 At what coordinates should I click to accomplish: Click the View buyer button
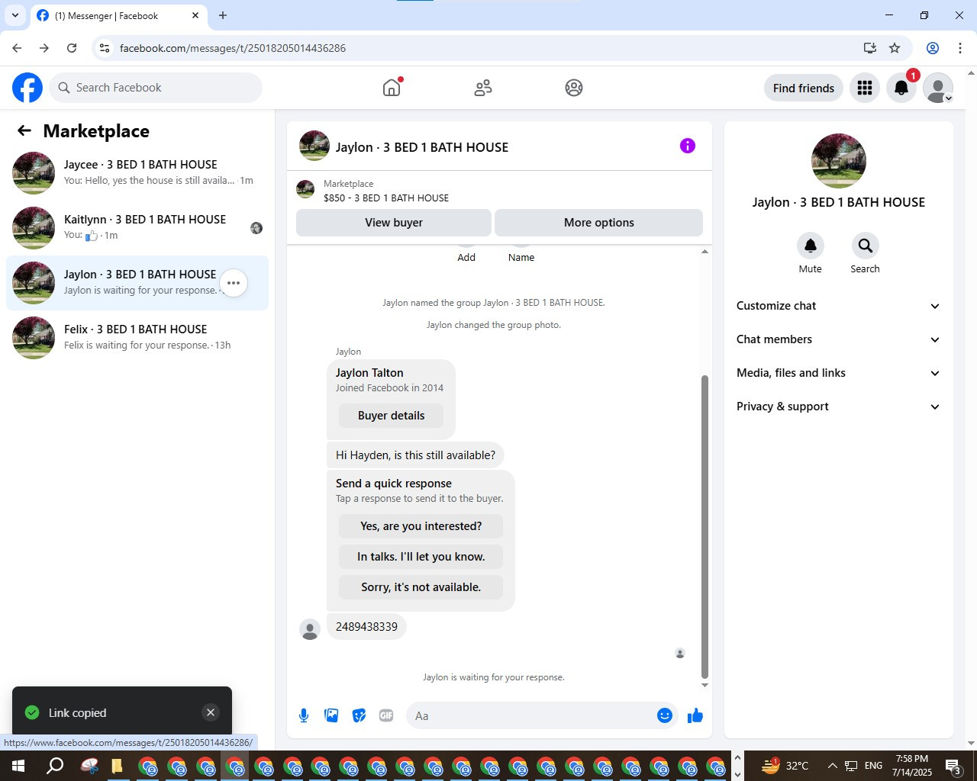(394, 223)
